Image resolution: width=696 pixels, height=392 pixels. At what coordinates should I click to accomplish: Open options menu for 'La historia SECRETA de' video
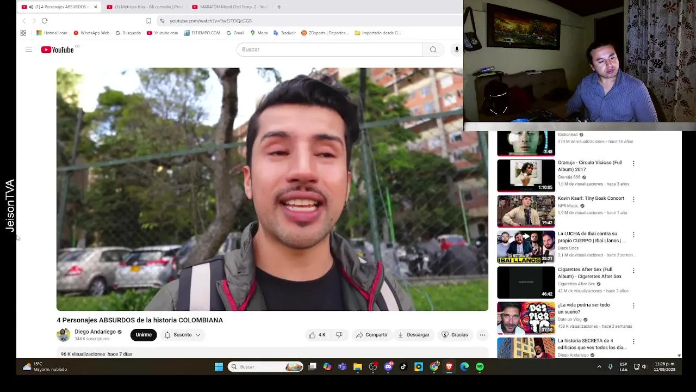coord(633,342)
